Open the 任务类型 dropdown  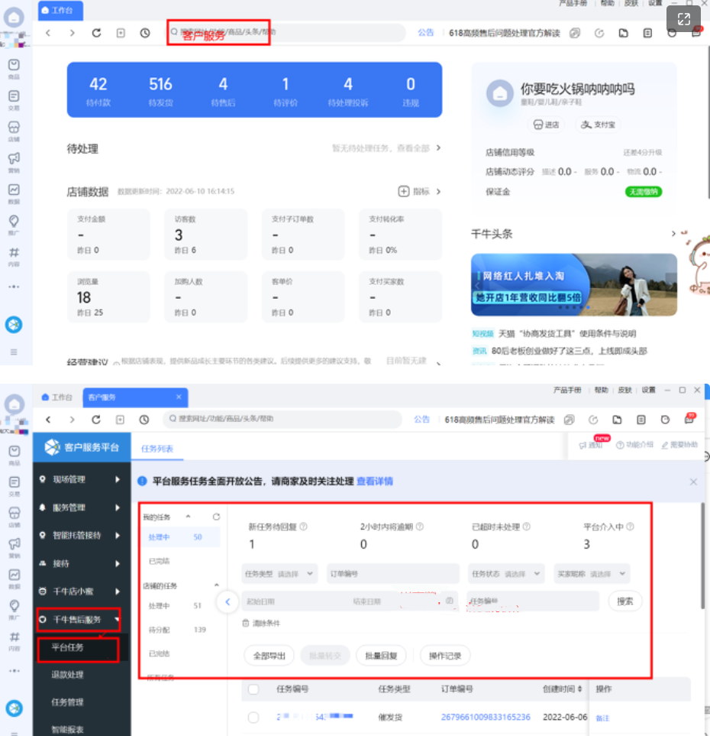click(279, 573)
